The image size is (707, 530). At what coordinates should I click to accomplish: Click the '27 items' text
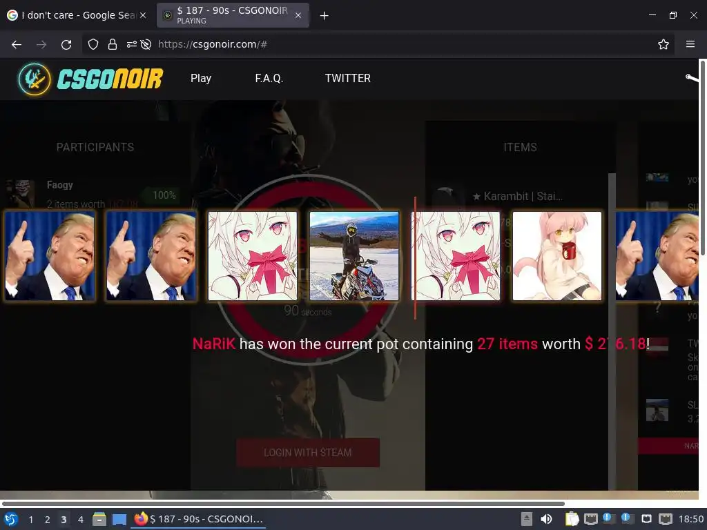(x=507, y=344)
